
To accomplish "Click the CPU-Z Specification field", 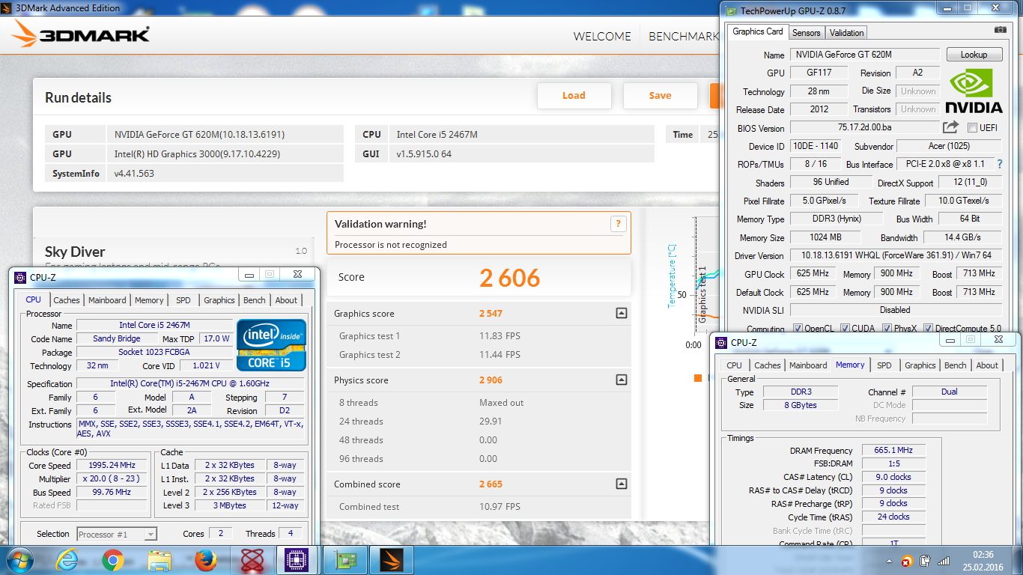I will pos(189,384).
